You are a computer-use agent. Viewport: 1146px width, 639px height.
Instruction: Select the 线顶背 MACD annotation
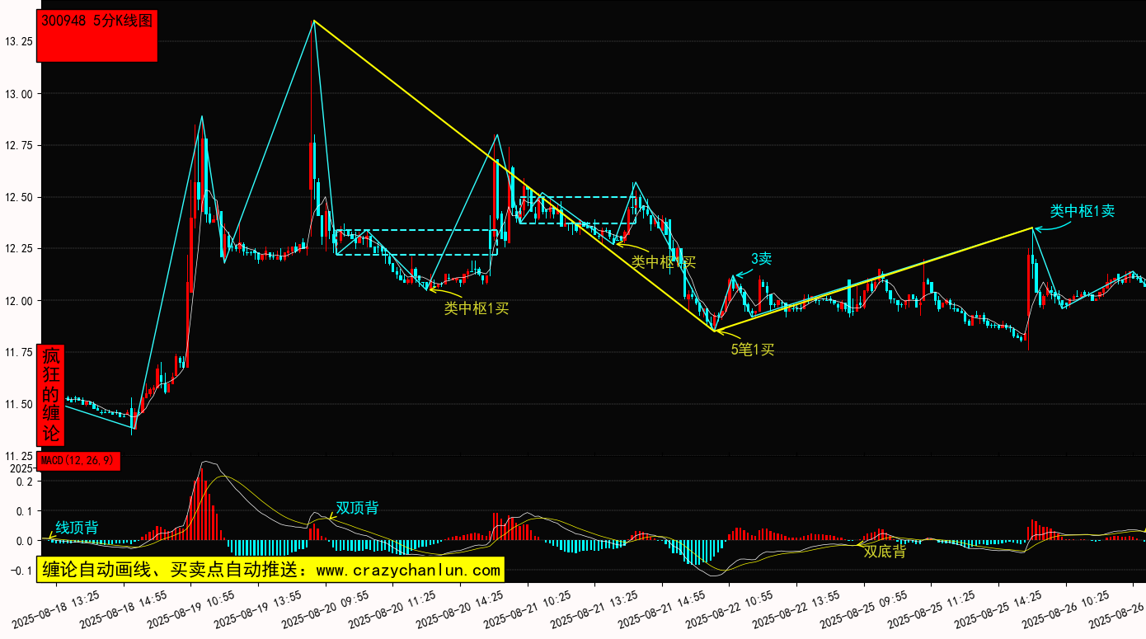click(x=77, y=527)
